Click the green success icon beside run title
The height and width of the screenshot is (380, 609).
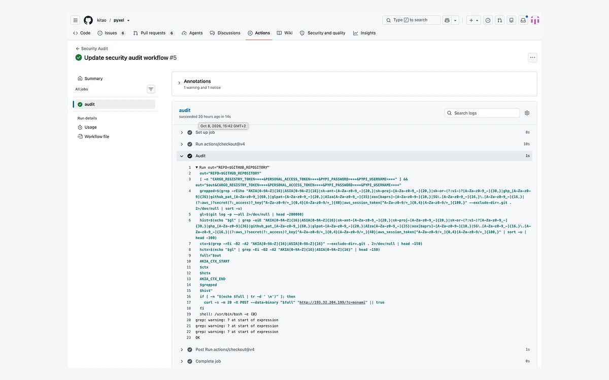click(x=79, y=58)
